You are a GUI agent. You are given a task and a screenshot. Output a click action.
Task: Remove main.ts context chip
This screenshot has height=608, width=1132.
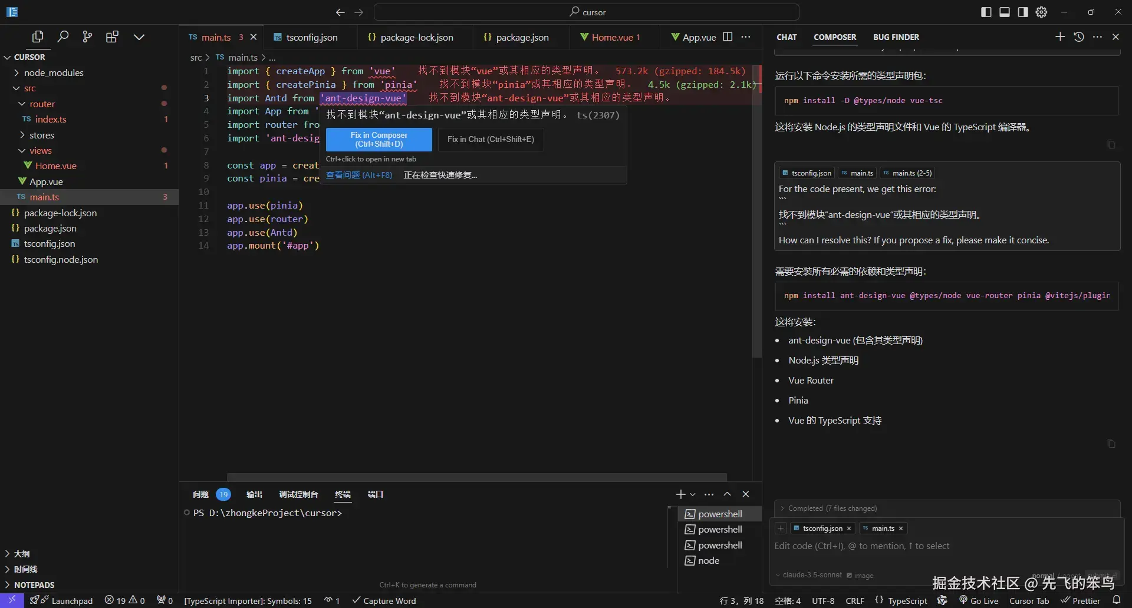coord(901,528)
